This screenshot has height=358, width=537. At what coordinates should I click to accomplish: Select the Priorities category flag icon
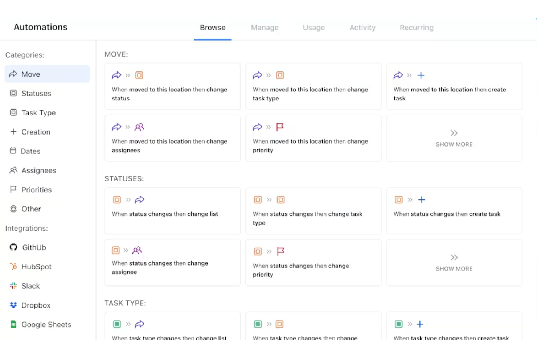[13, 189]
